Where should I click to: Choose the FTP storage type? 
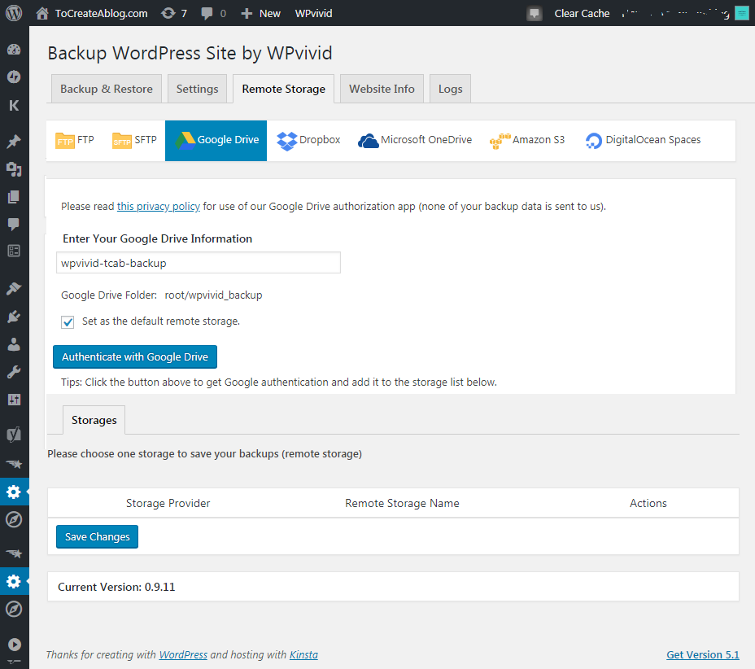tap(75, 140)
